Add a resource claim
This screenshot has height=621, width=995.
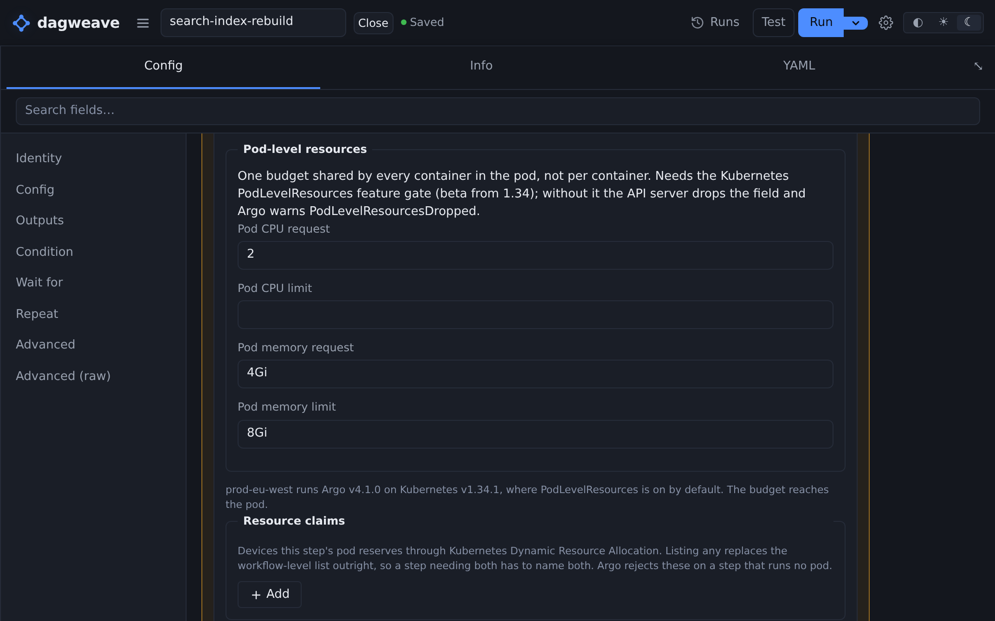(x=270, y=595)
